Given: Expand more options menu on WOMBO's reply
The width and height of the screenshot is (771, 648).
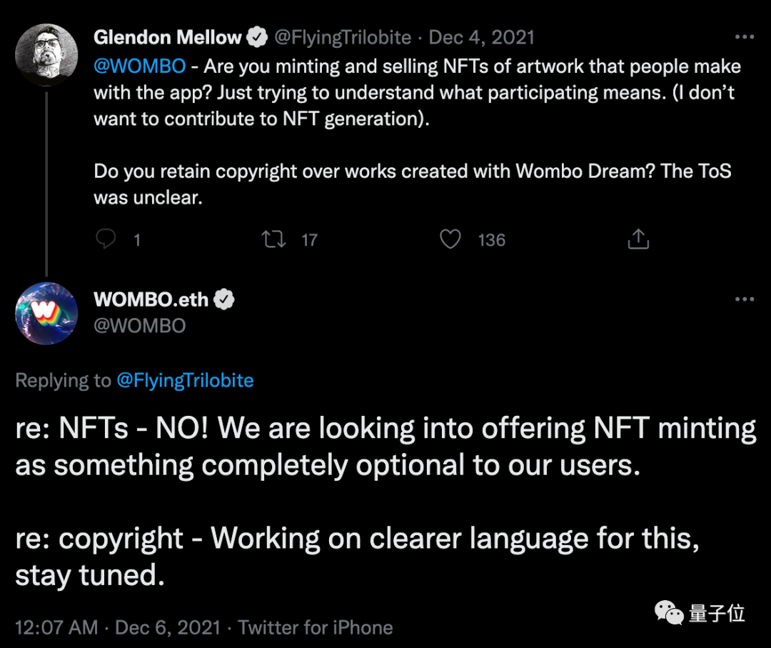Looking at the screenshot, I should click(x=744, y=299).
